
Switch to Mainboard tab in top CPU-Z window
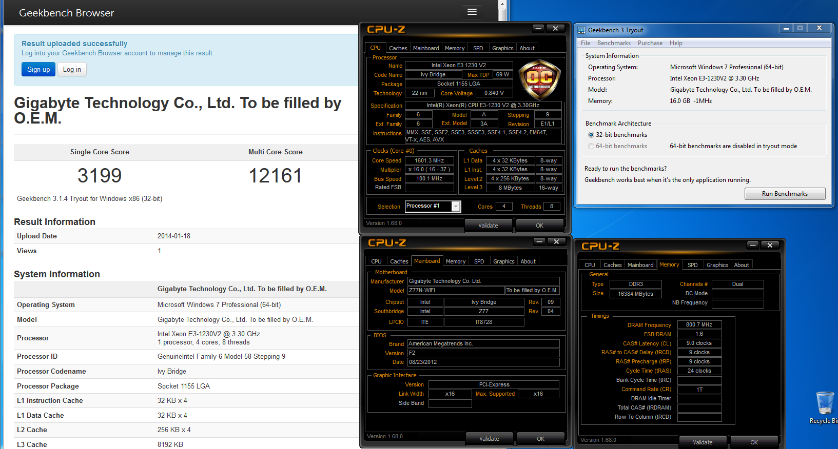click(x=426, y=48)
